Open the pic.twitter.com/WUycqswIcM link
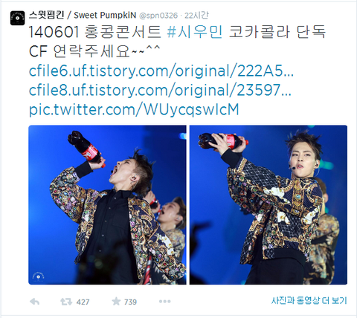Image resolution: width=357 pixels, height=318 pixels. click(x=134, y=109)
